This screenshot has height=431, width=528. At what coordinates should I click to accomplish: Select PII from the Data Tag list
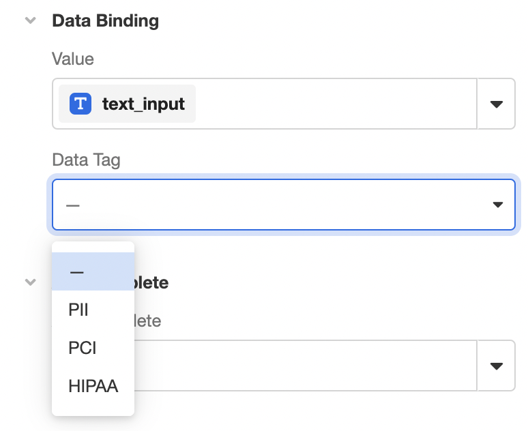coord(78,310)
